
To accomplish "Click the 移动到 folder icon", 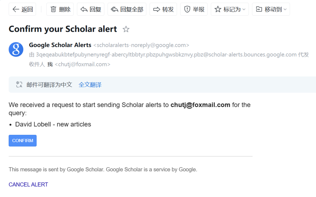I will click(x=259, y=9).
